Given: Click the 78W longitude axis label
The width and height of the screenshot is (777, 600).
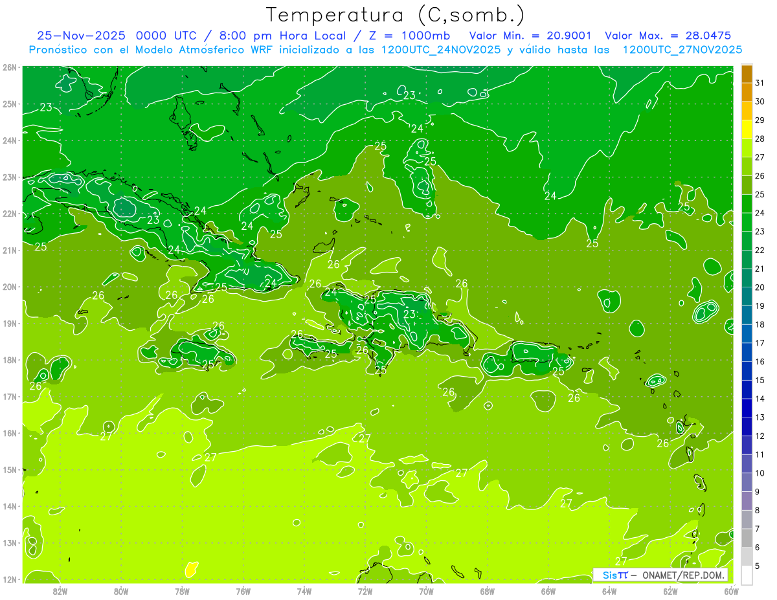Looking at the screenshot, I should click(x=182, y=591).
